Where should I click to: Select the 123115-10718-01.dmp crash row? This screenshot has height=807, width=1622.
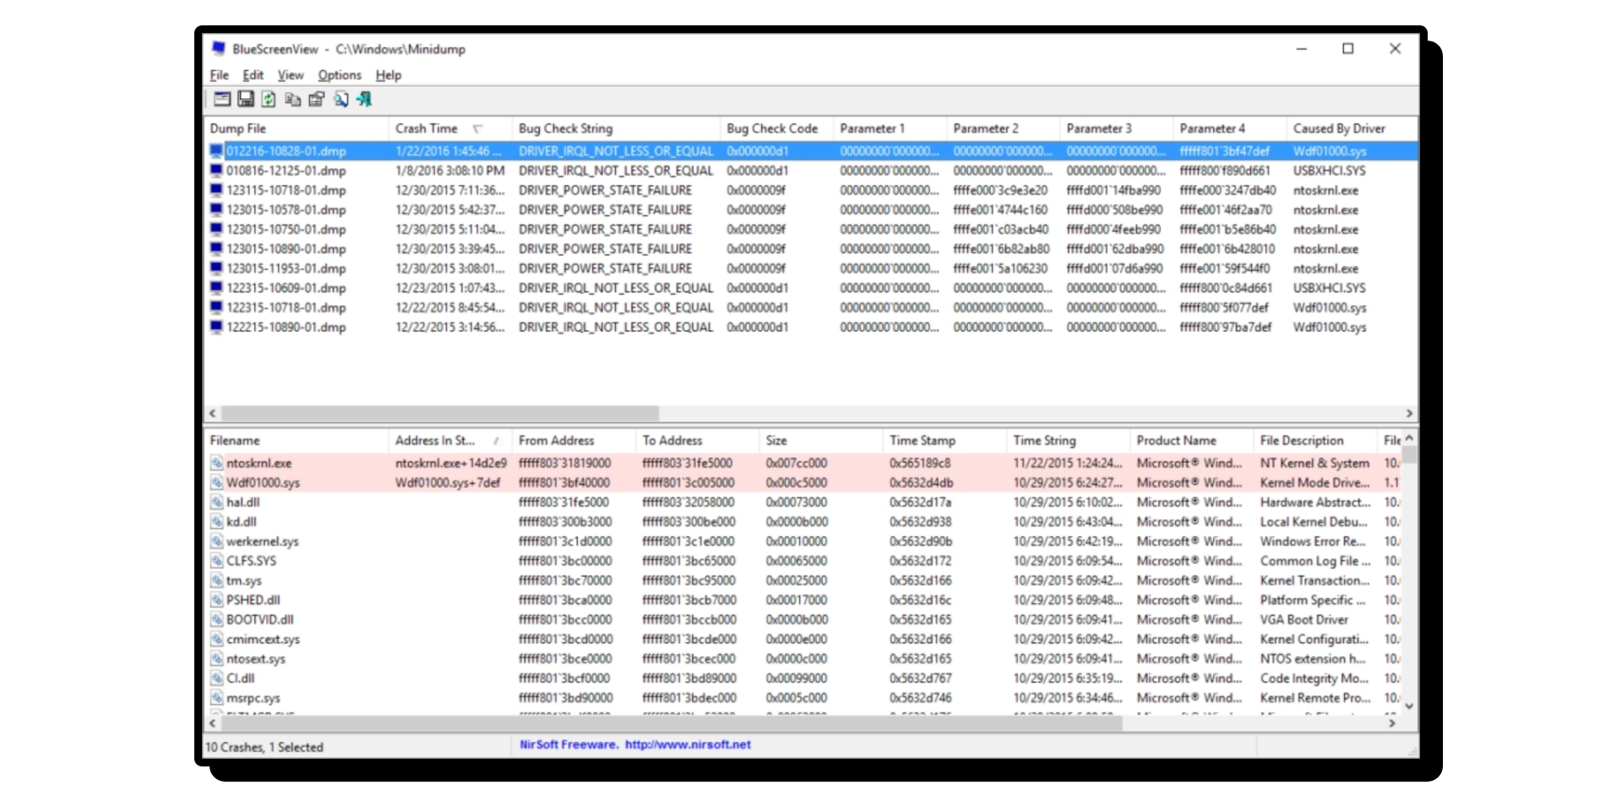click(286, 191)
